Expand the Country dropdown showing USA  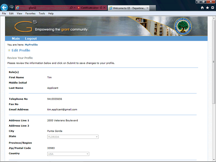pyautogui.click(x=68, y=154)
